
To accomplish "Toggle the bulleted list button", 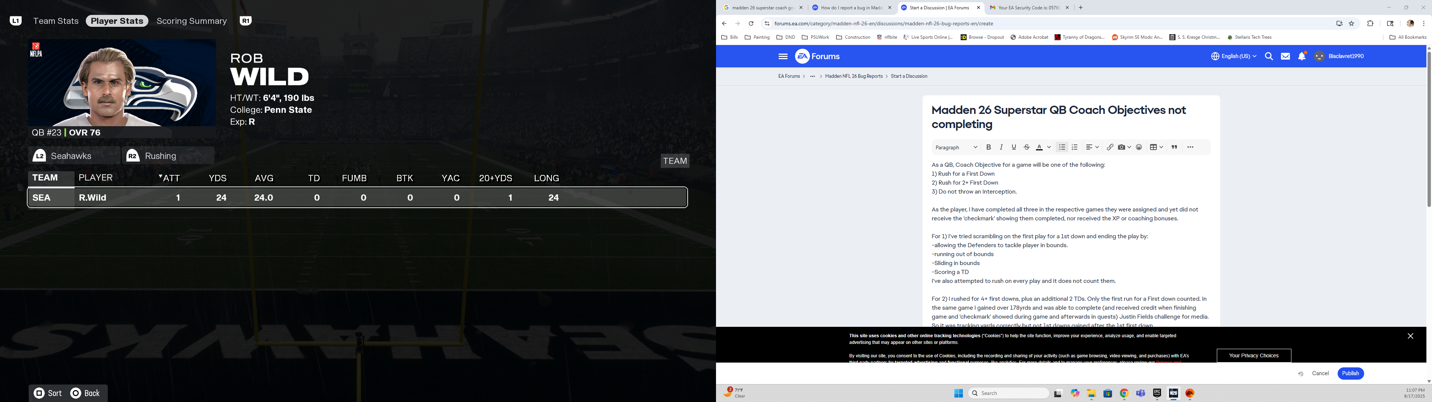I will point(1062,147).
